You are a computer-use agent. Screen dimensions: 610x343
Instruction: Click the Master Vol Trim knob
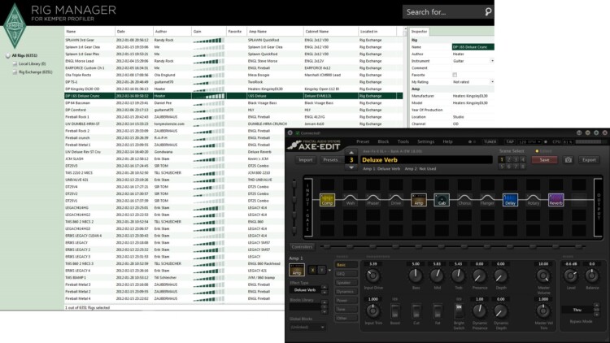click(x=543, y=310)
